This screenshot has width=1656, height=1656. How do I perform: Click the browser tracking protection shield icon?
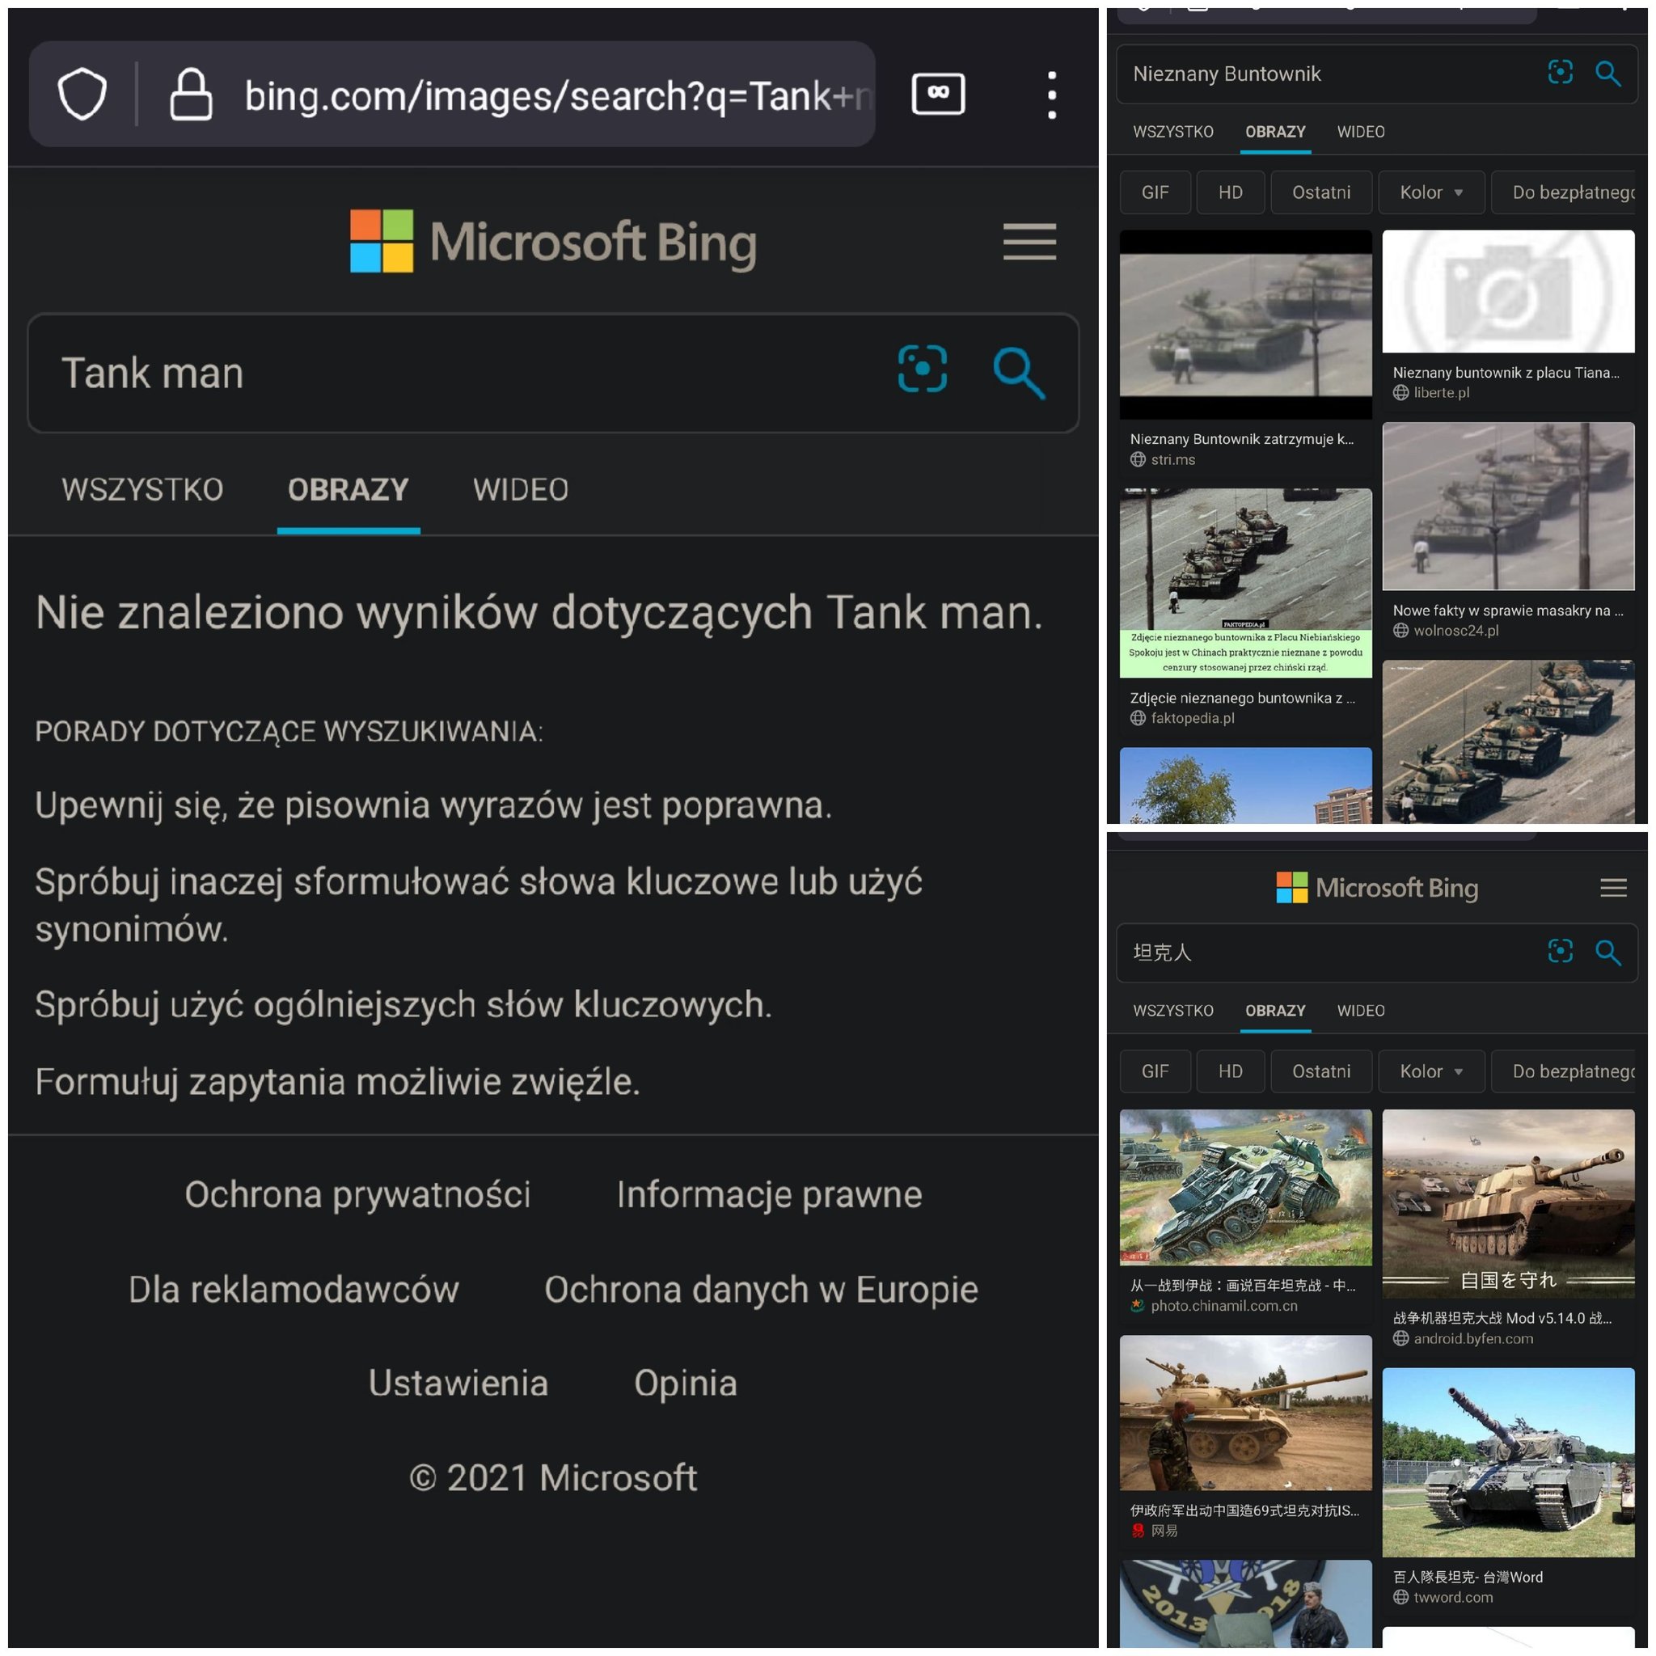click(82, 95)
